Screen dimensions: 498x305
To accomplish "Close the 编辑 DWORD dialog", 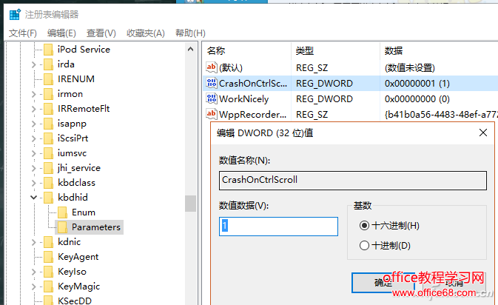I will pos(483,133).
